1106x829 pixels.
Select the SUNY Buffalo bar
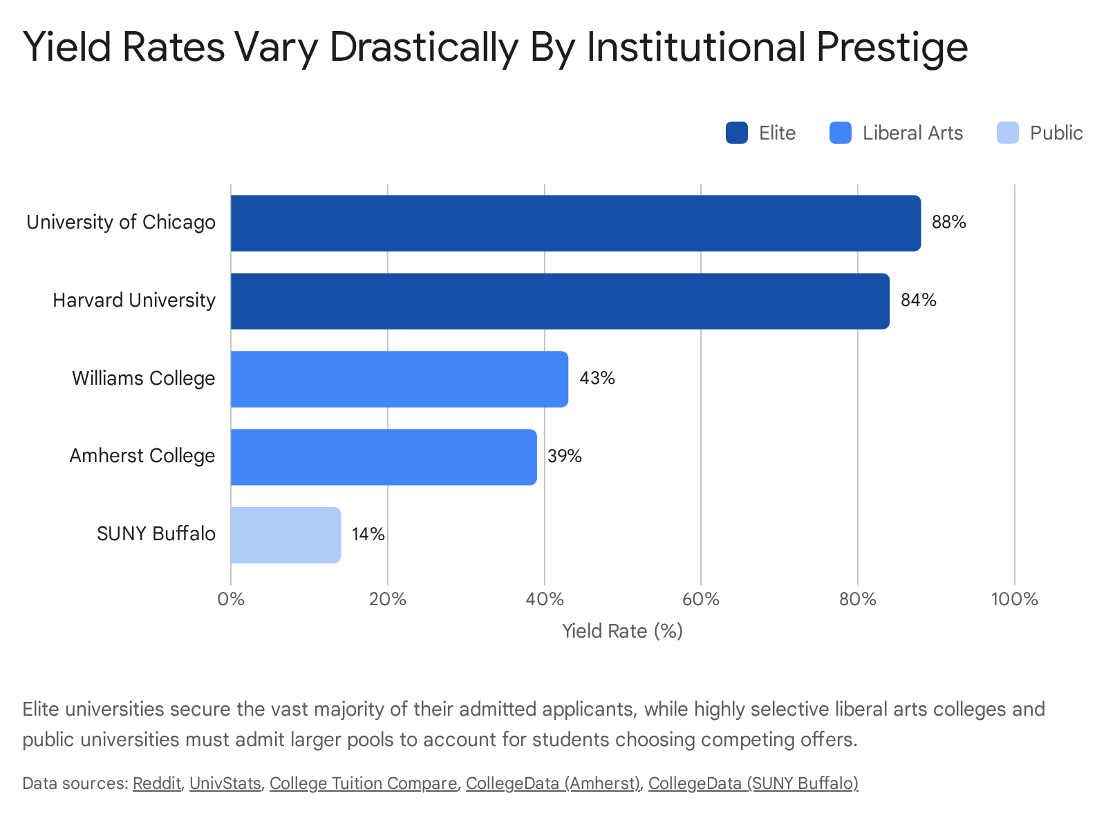click(x=285, y=535)
